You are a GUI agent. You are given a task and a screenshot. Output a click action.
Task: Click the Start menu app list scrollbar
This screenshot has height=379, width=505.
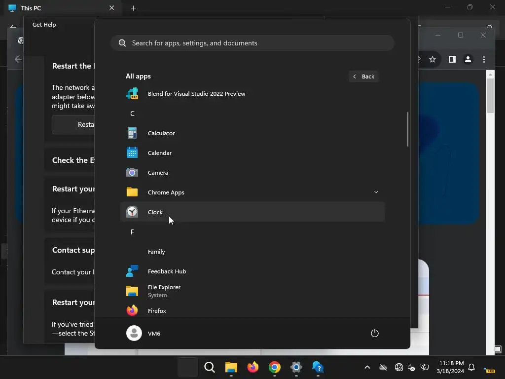pos(408,129)
